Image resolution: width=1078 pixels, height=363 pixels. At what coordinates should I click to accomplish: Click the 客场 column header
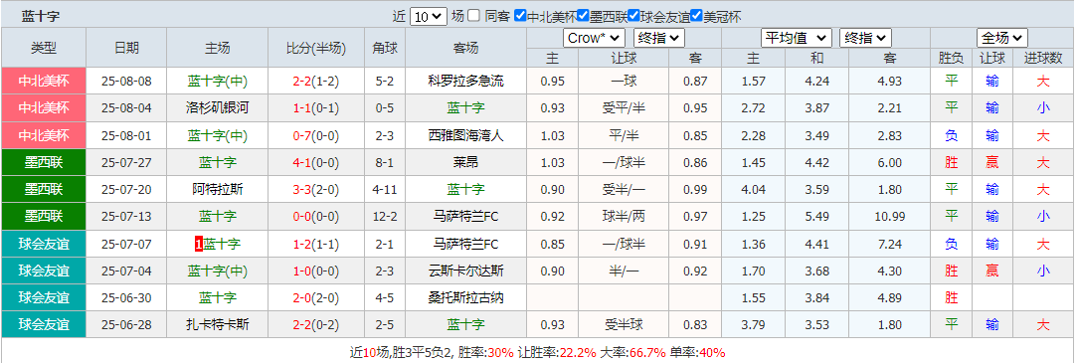(465, 48)
